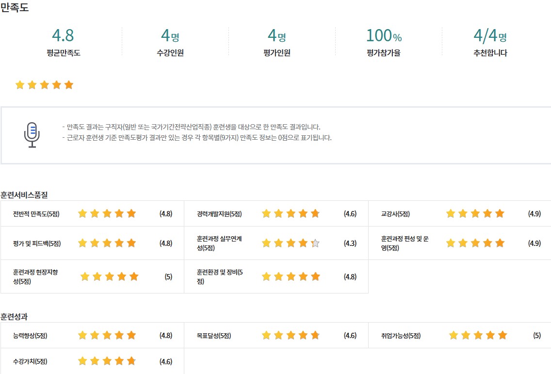551x374 pixels.
Task: Click the stars for 평가 및 피드백(5점)
Action: [107, 243]
